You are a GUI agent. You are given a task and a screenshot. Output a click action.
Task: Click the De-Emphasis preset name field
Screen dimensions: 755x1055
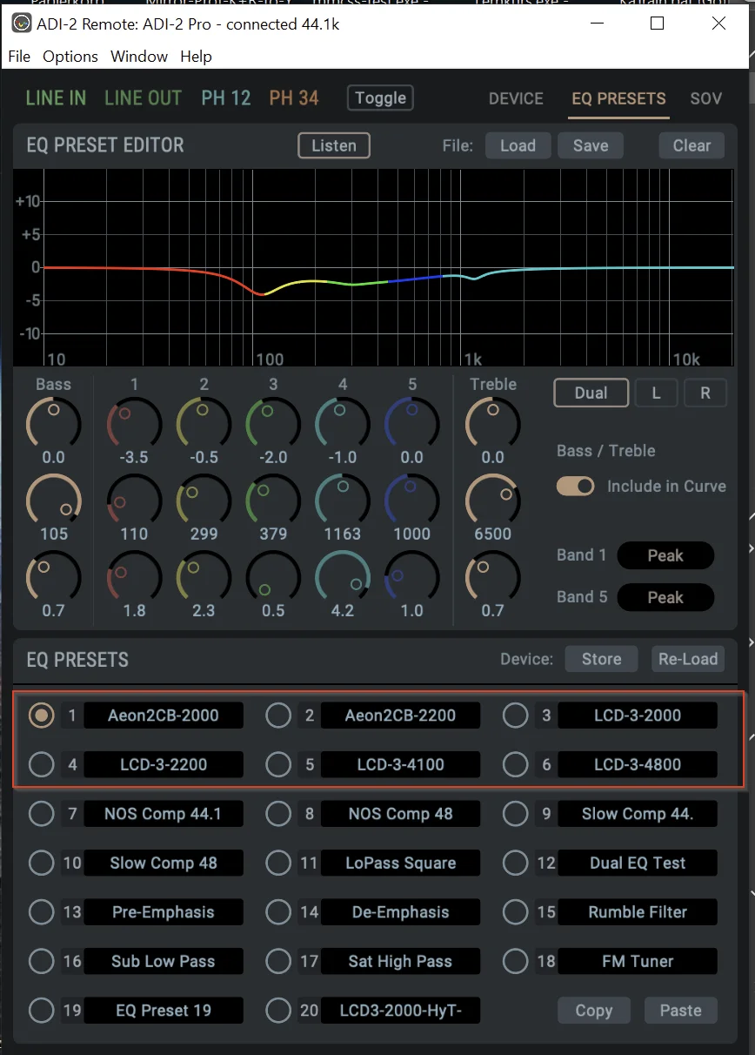tap(401, 912)
